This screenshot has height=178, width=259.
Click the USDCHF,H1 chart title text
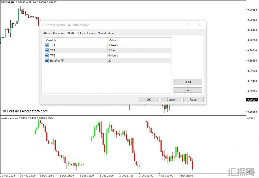pos(8,3)
